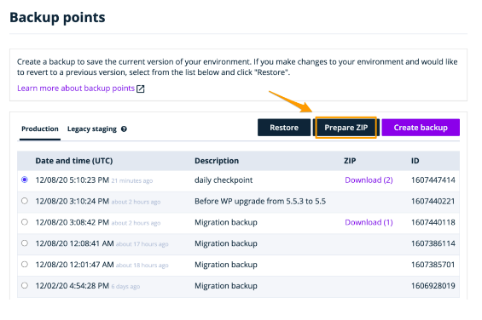Screen dimensions: 482x320
Task: Select the 3:08:42 PM Migration backup radio
Action: coord(25,222)
